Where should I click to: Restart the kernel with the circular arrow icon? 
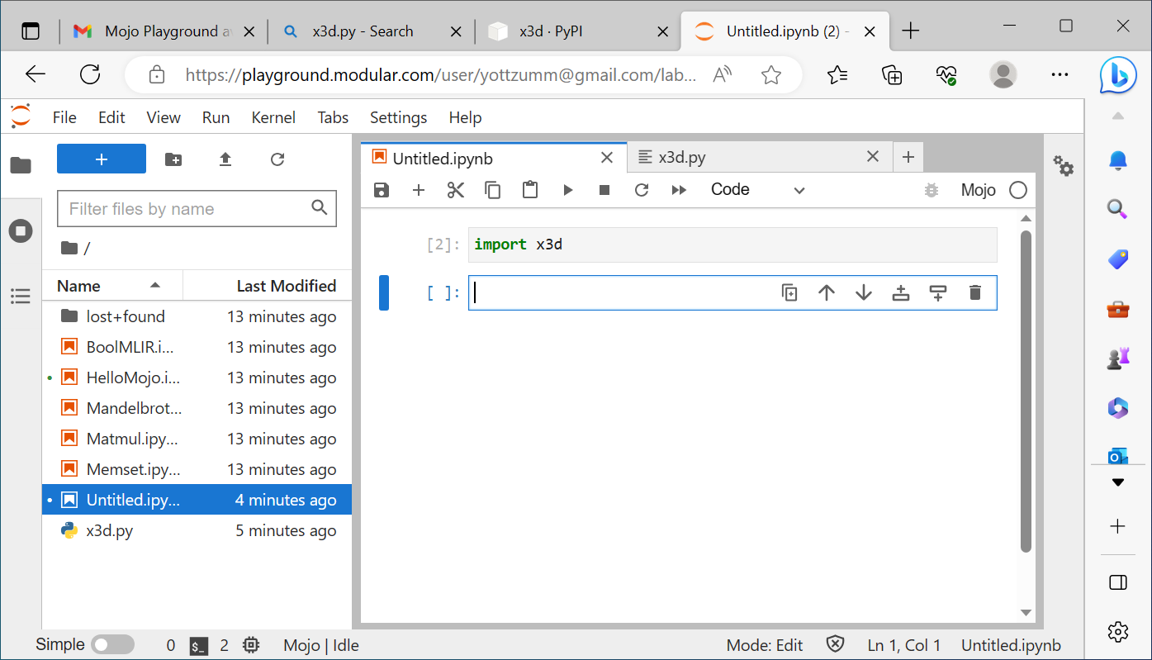(x=642, y=190)
